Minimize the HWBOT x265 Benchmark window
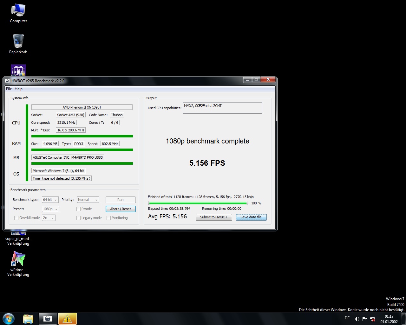Image resolution: width=406 pixels, height=325 pixels. pyautogui.click(x=248, y=80)
